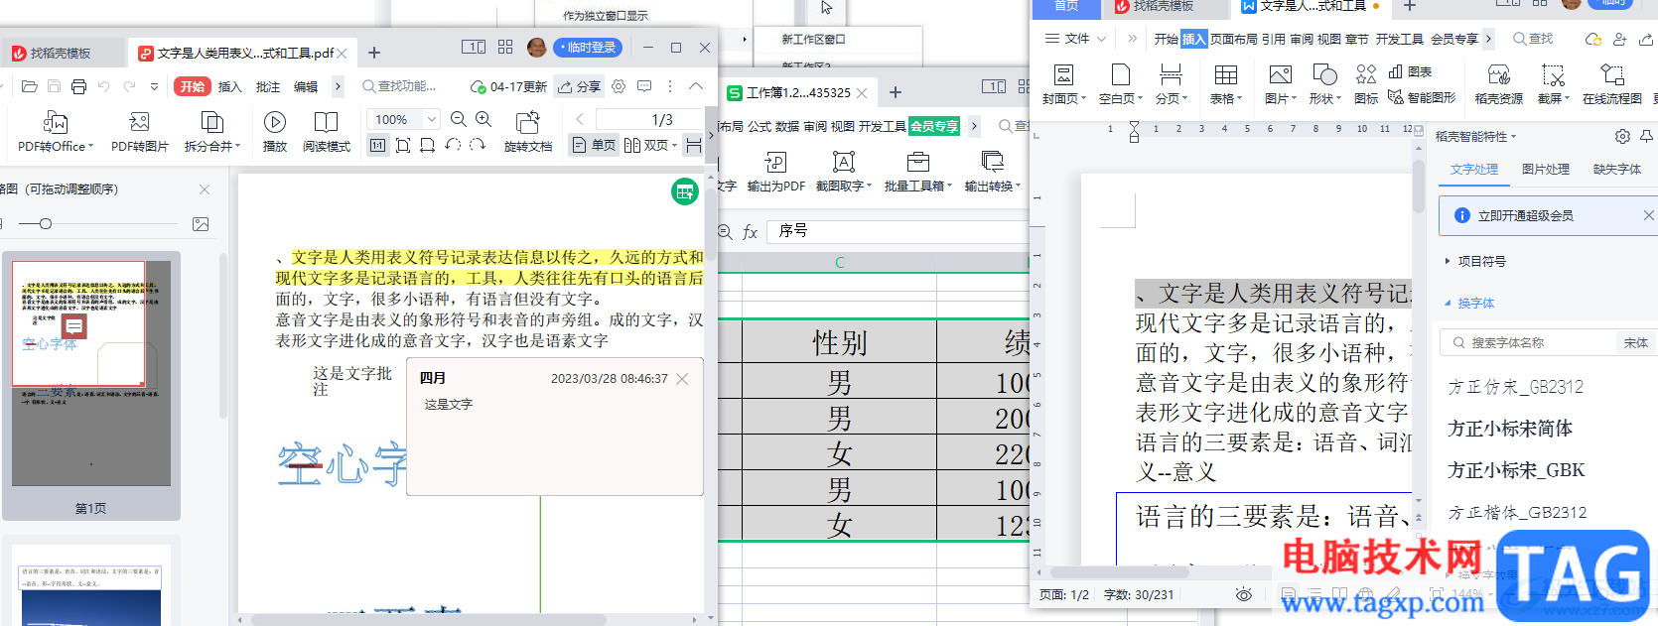Click 输出为PDF in the spreadsheet window
The image size is (1658, 626).
click(x=776, y=171)
